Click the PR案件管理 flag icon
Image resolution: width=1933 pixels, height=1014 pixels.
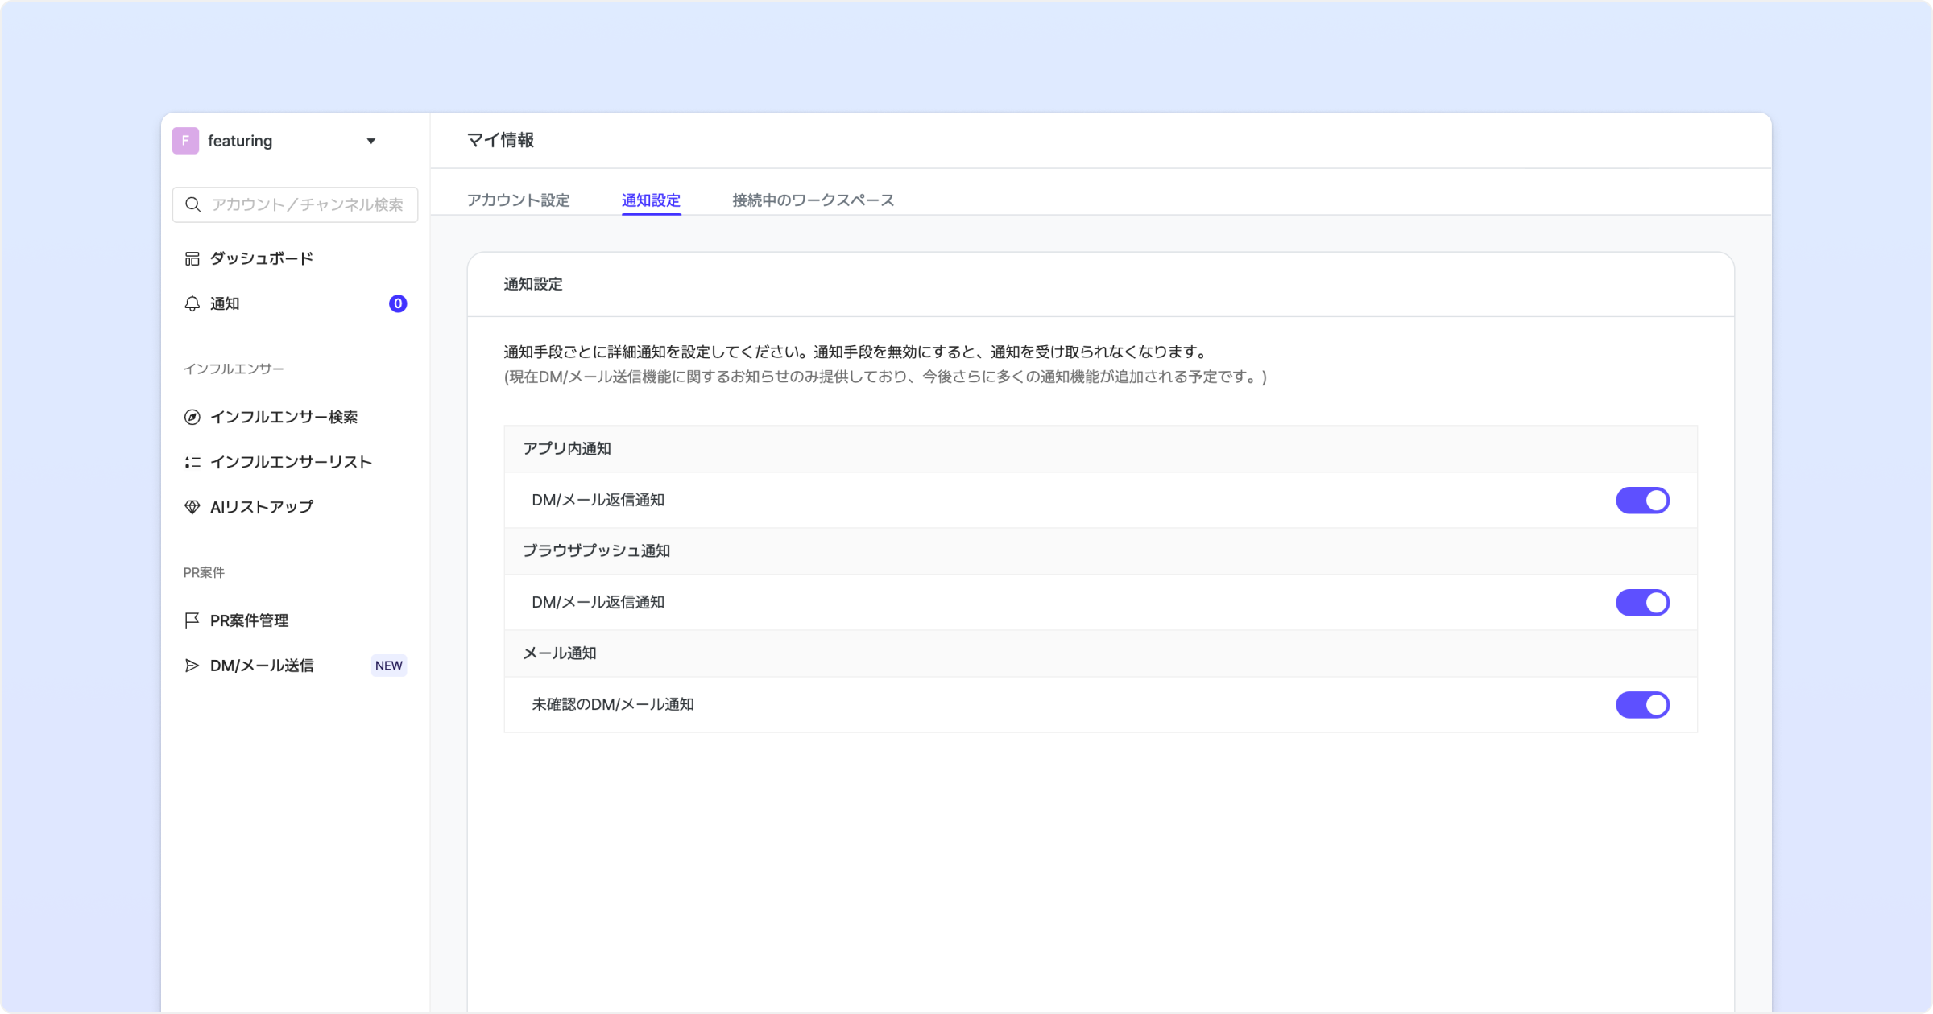pos(192,620)
